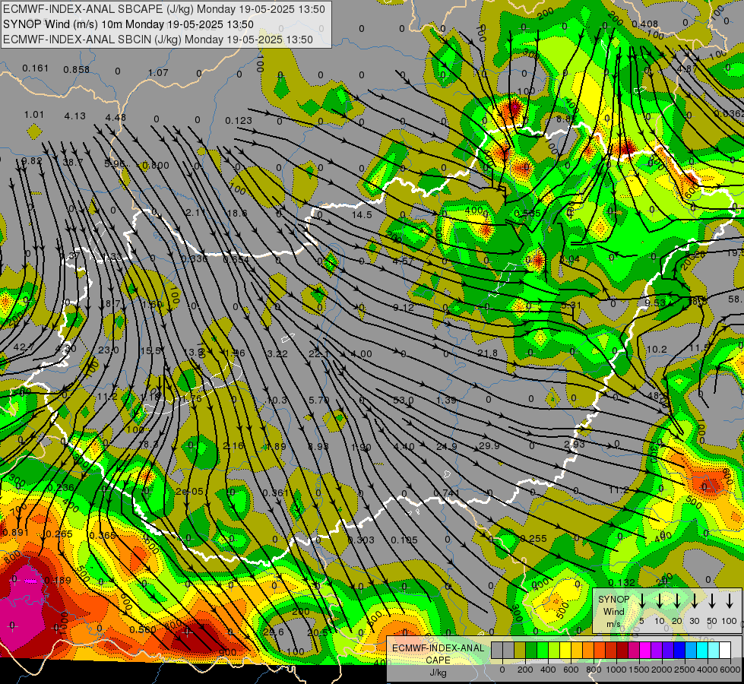Click the map value 0.236

[62, 487]
